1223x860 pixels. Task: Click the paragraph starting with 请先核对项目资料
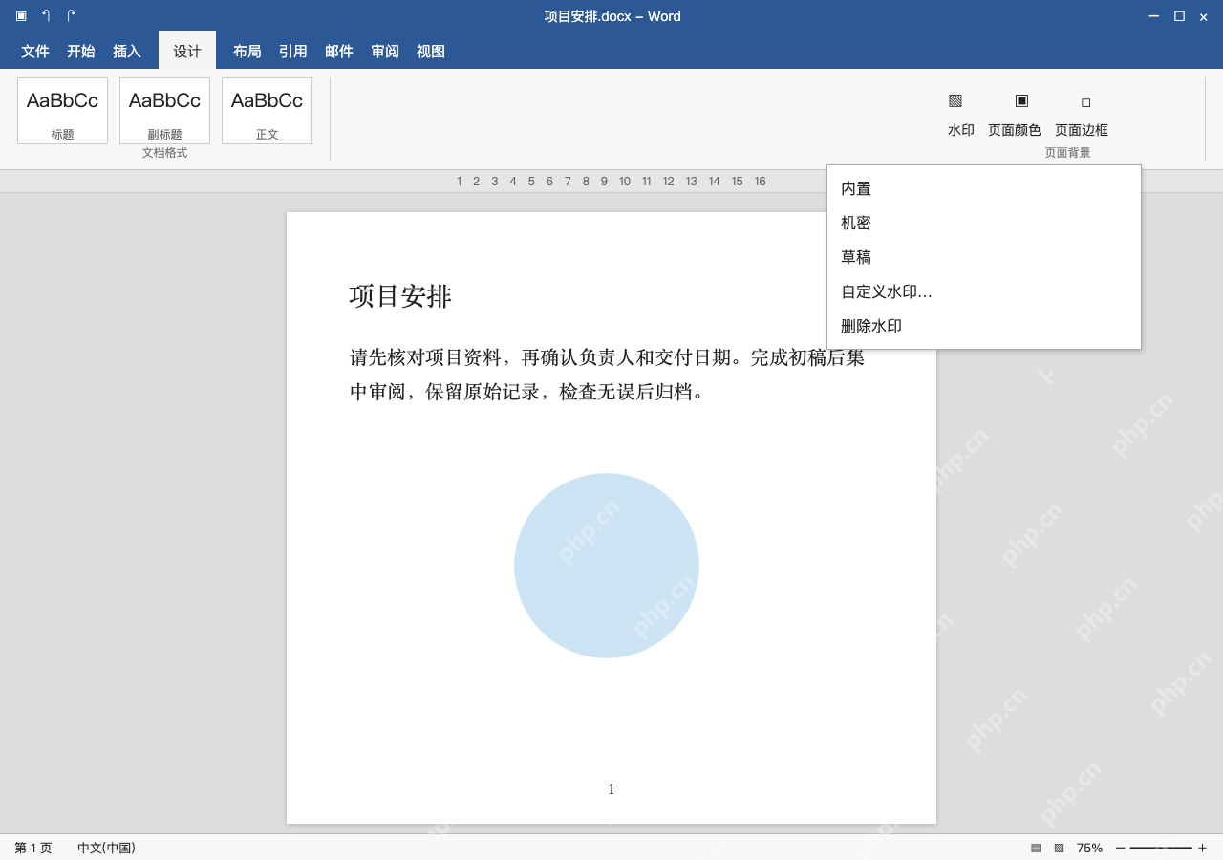pos(607,375)
